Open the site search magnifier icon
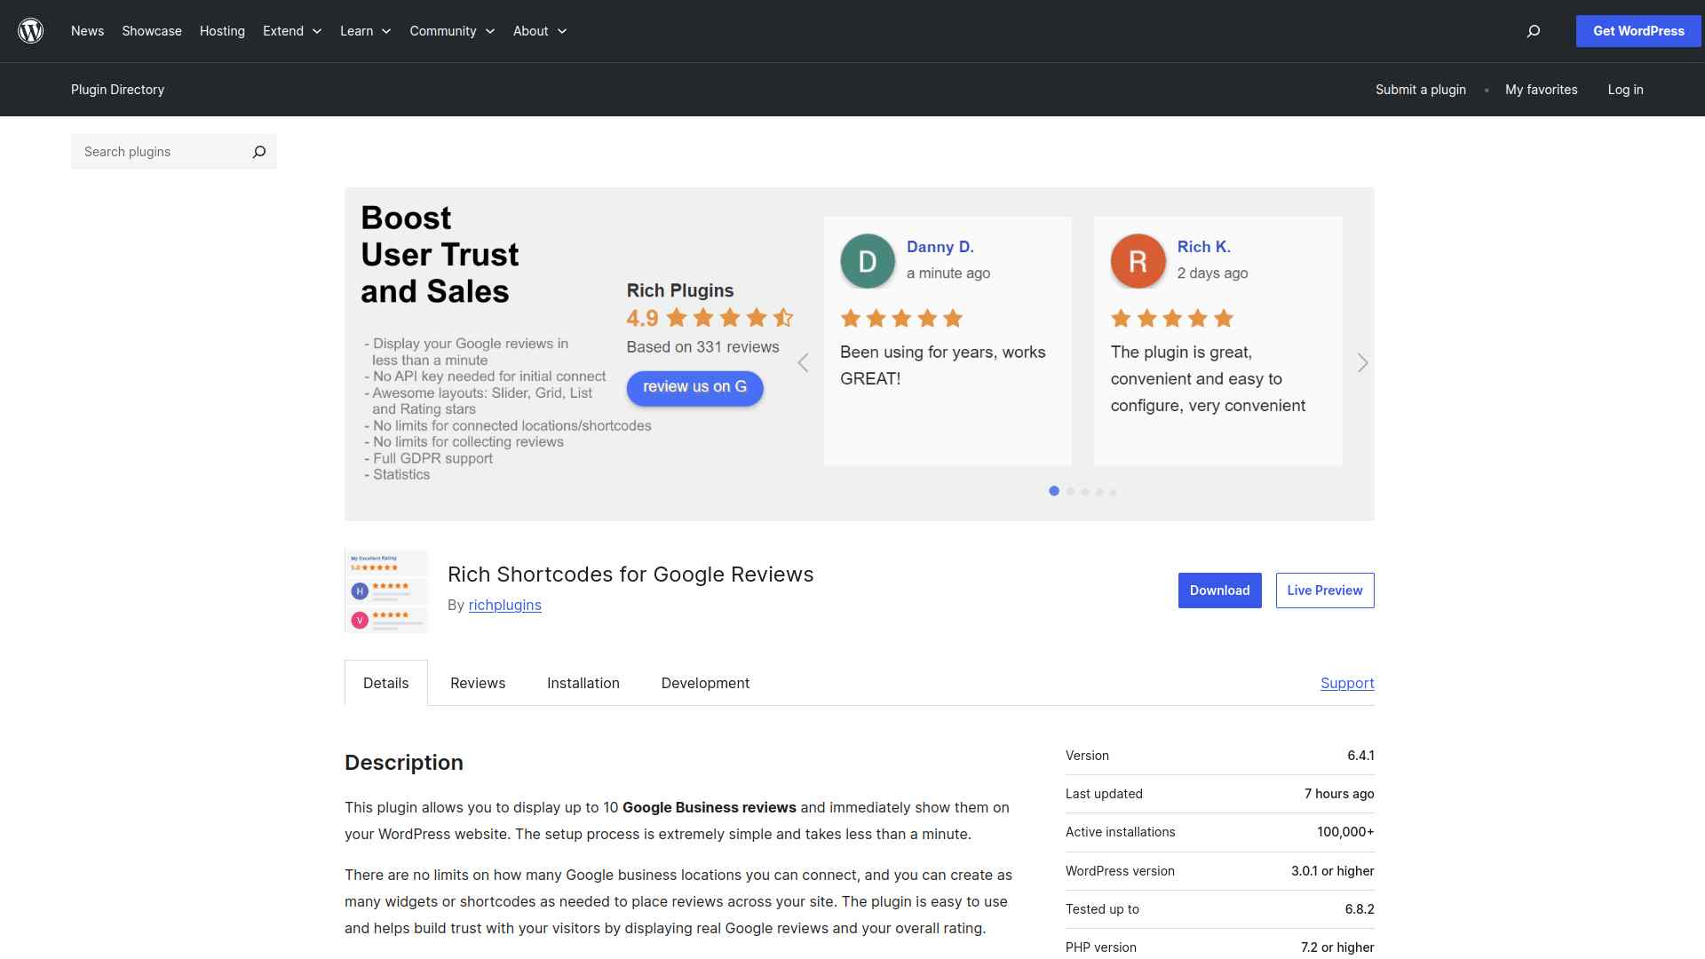This screenshot has width=1705, height=959. (x=1533, y=31)
